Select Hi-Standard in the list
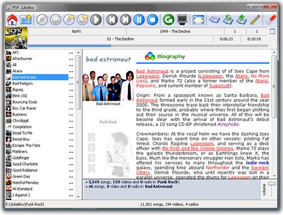Image resolution: width=283 pixels, height=215 pixels. [22, 189]
